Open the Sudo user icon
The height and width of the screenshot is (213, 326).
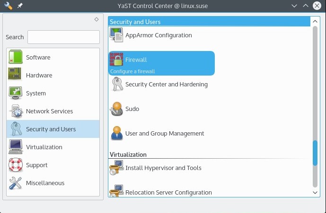point(116,109)
